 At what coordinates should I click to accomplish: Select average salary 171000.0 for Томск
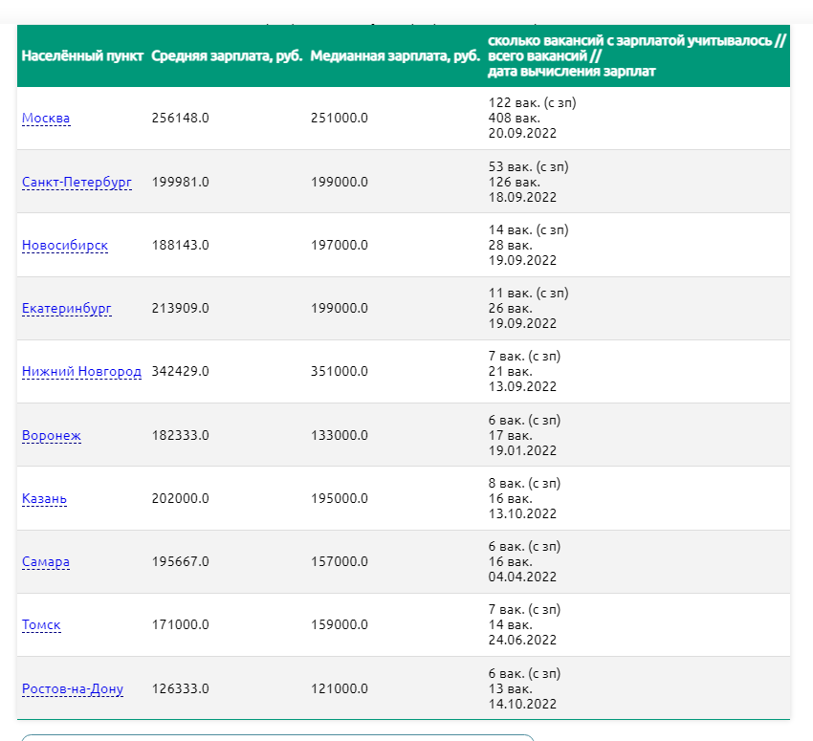(x=181, y=625)
